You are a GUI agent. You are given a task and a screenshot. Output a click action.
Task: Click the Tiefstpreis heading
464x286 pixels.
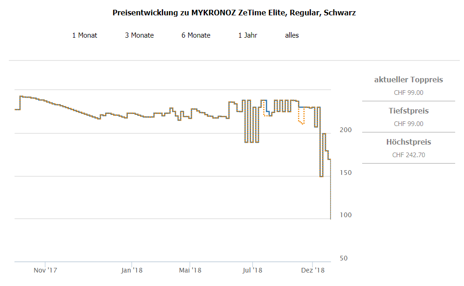click(408, 111)
